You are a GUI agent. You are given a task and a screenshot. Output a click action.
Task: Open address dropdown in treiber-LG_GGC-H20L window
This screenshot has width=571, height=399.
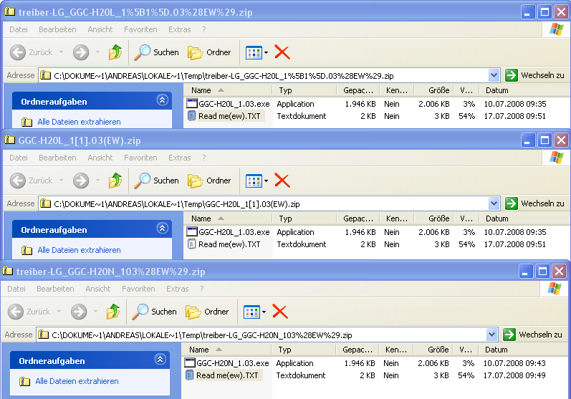click(x=494, y=76)
